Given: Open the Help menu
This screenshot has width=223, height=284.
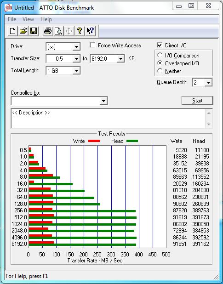Looking at the screenshot, I should tap(46, 19).
